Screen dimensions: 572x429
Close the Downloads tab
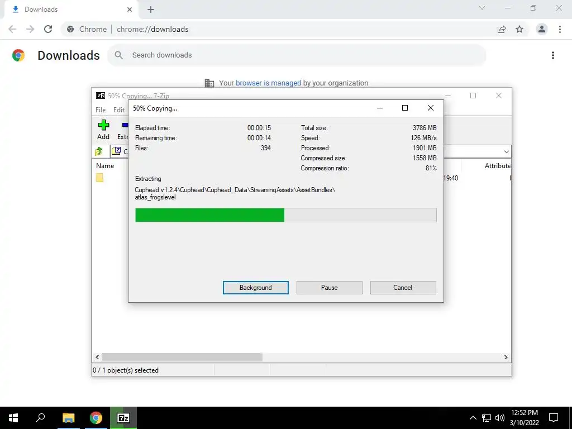pyautogui.click(x=130, y=9)
